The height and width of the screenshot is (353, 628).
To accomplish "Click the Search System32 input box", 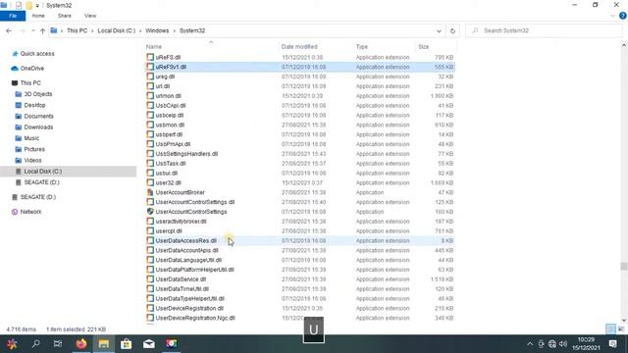I will click(x=544, y=30).
